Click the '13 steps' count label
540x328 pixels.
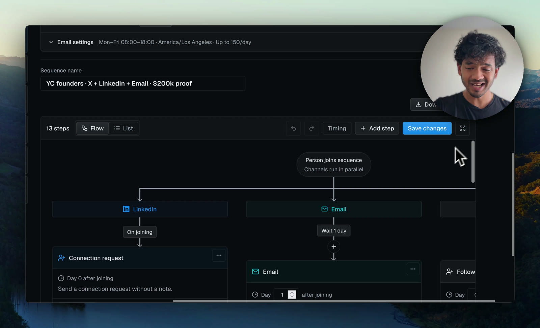58,128
